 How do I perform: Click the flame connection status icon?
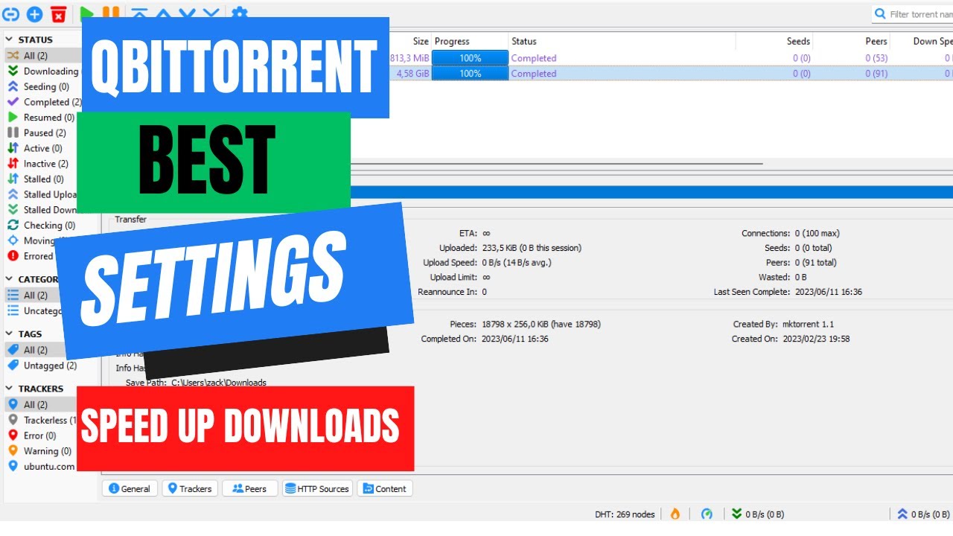(x=675, y=514)
